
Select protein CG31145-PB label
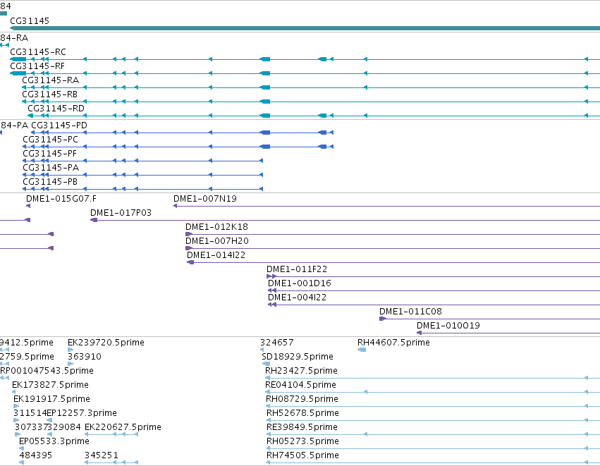point(50,182)
